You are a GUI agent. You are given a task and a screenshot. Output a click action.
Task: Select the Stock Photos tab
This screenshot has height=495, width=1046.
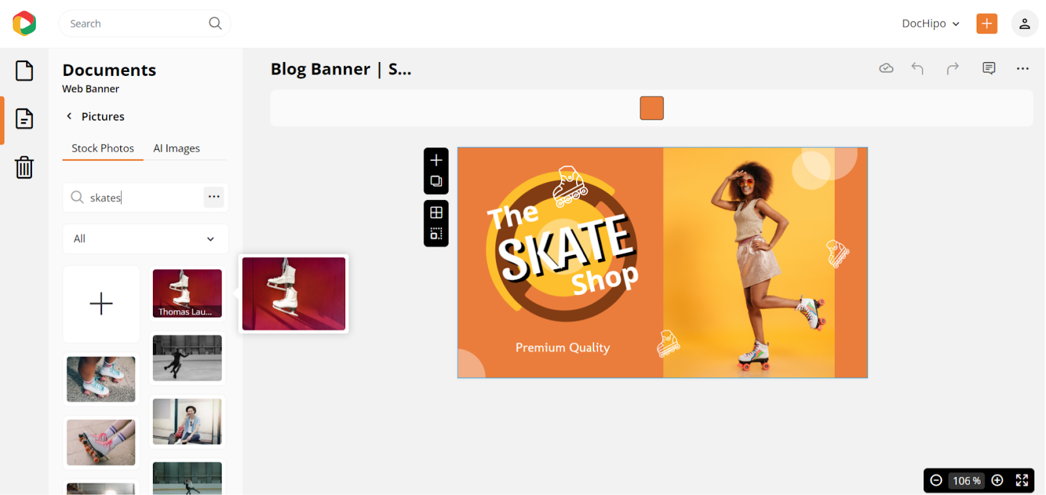[103, 148]
